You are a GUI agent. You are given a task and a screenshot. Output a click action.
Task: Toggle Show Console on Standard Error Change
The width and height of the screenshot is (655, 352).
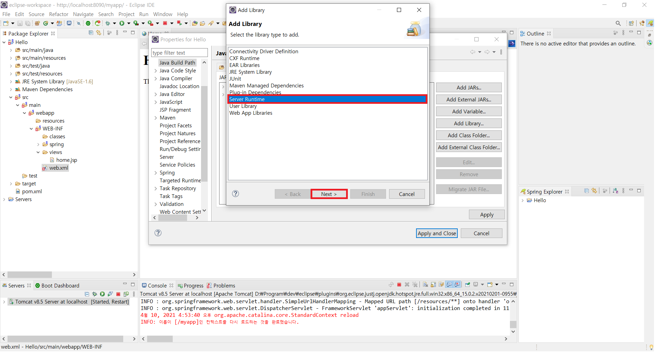click(457, 285)
